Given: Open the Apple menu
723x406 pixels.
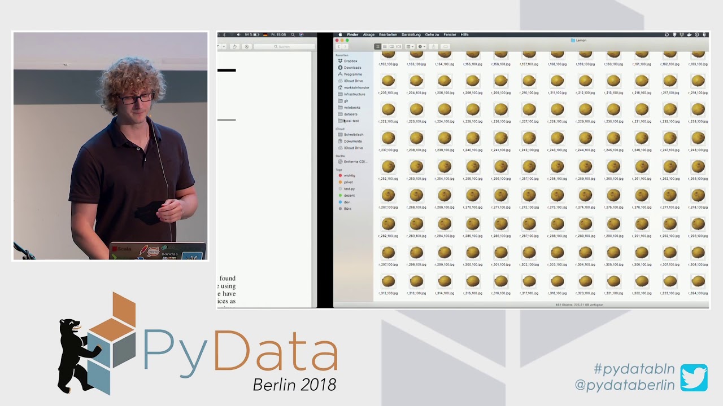Looking at the screenshot, I should click(340, 34).
